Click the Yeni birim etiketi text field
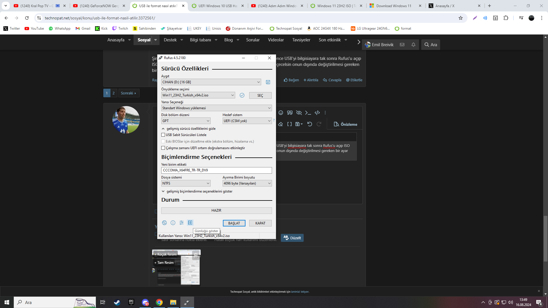This screenshot has width=548, height=308. (216, 170)
